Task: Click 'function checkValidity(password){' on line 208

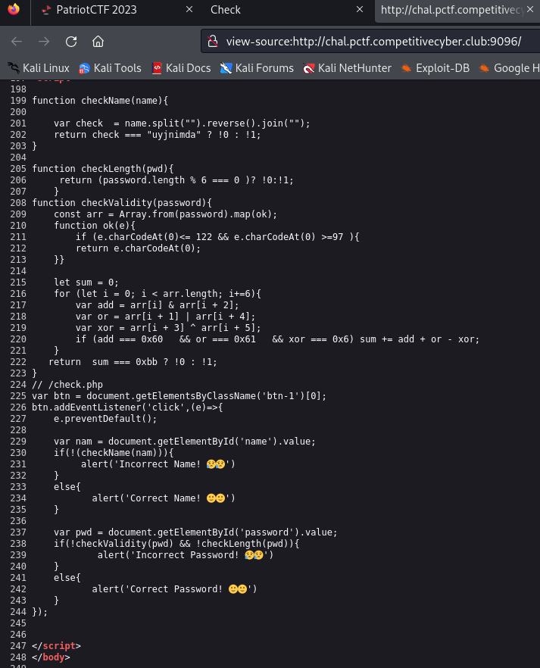Action: (x=122, y=203)
